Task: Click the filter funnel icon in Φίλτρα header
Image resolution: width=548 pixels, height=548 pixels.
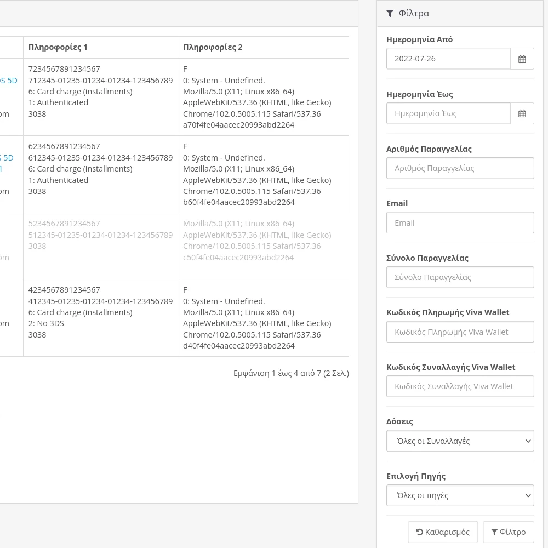Action: pos(390,13)
